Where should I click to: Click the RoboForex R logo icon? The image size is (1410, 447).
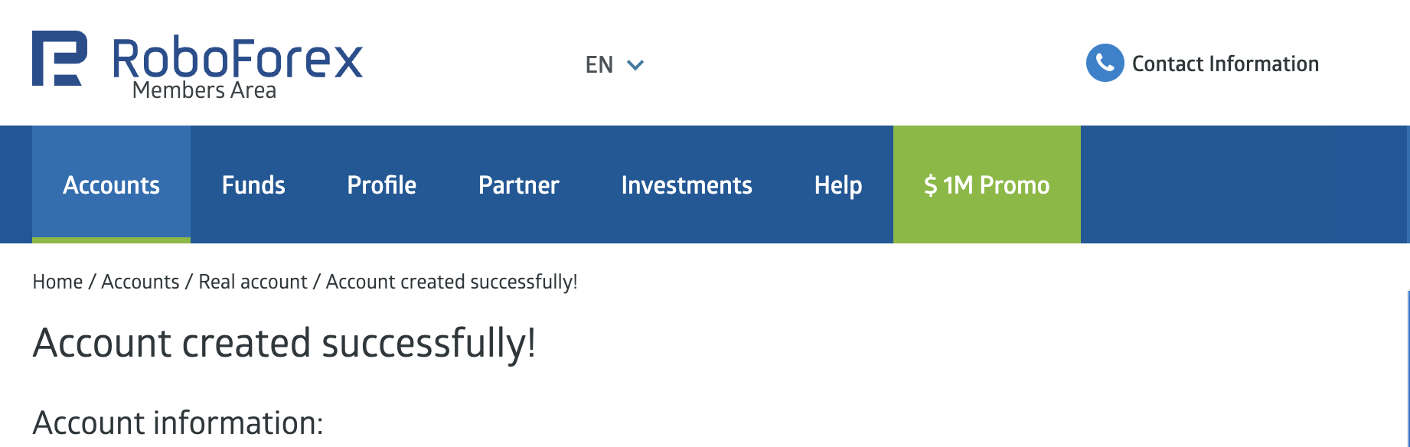click(59, 58)
